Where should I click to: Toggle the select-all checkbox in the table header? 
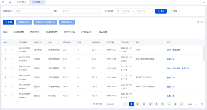pos(12,42)
